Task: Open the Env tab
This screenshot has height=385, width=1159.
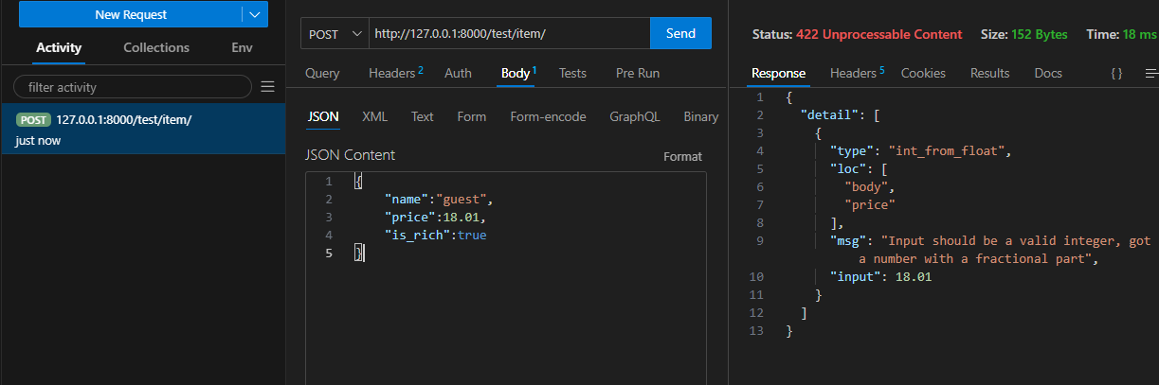Action: [242, 47]
